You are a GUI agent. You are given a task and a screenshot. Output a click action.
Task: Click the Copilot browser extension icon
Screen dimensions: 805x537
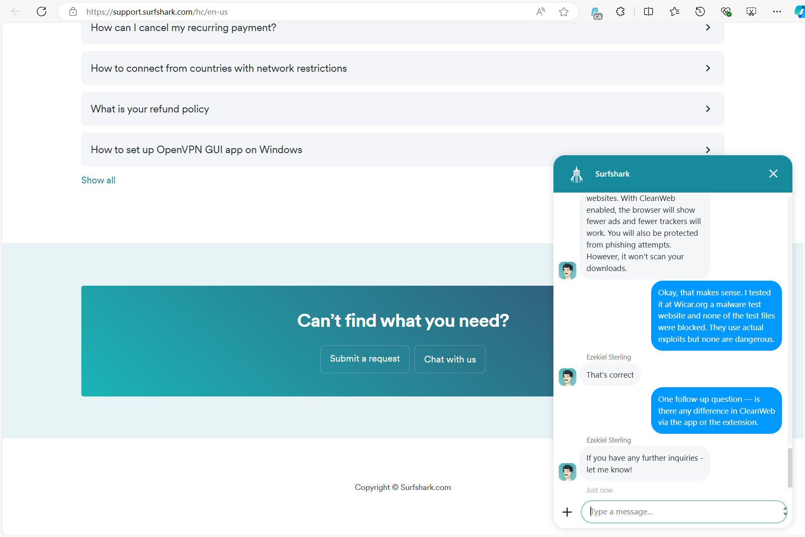coord(800,12)
